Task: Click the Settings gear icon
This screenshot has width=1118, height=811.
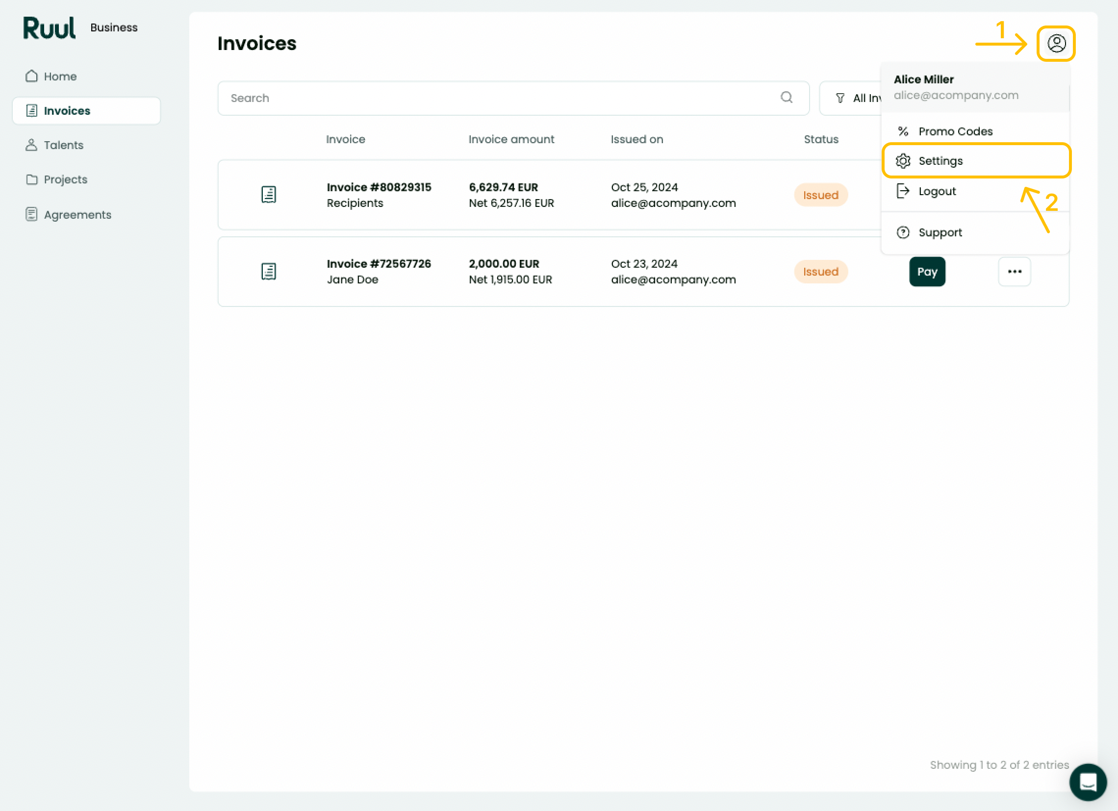Action: point(903,161)
